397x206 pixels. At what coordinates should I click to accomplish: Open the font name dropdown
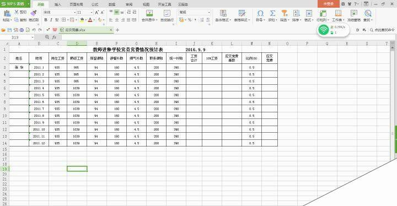pos(74,13)
